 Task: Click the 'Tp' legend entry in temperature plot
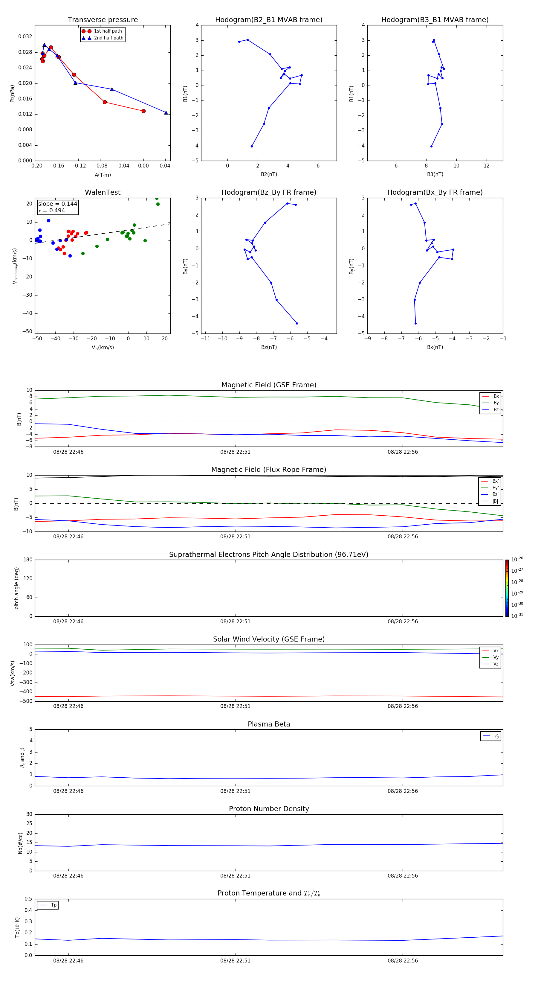point(48,905)
